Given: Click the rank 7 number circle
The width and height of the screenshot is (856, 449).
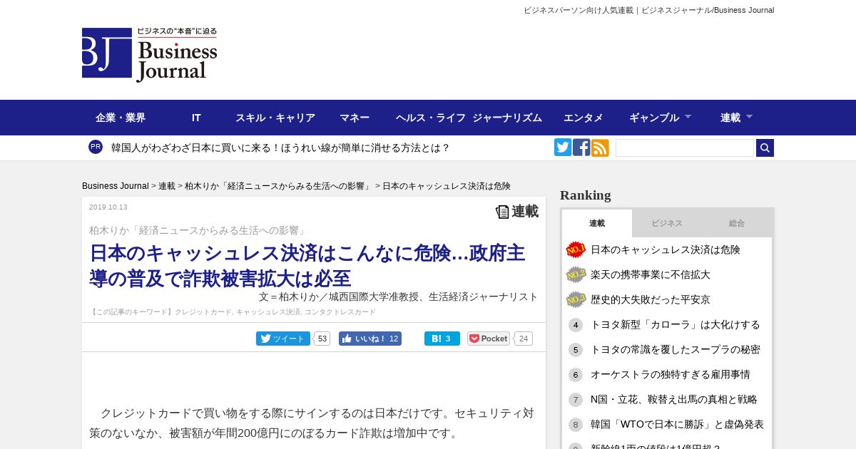Looking at the screenshot, I should click(576, 400).
